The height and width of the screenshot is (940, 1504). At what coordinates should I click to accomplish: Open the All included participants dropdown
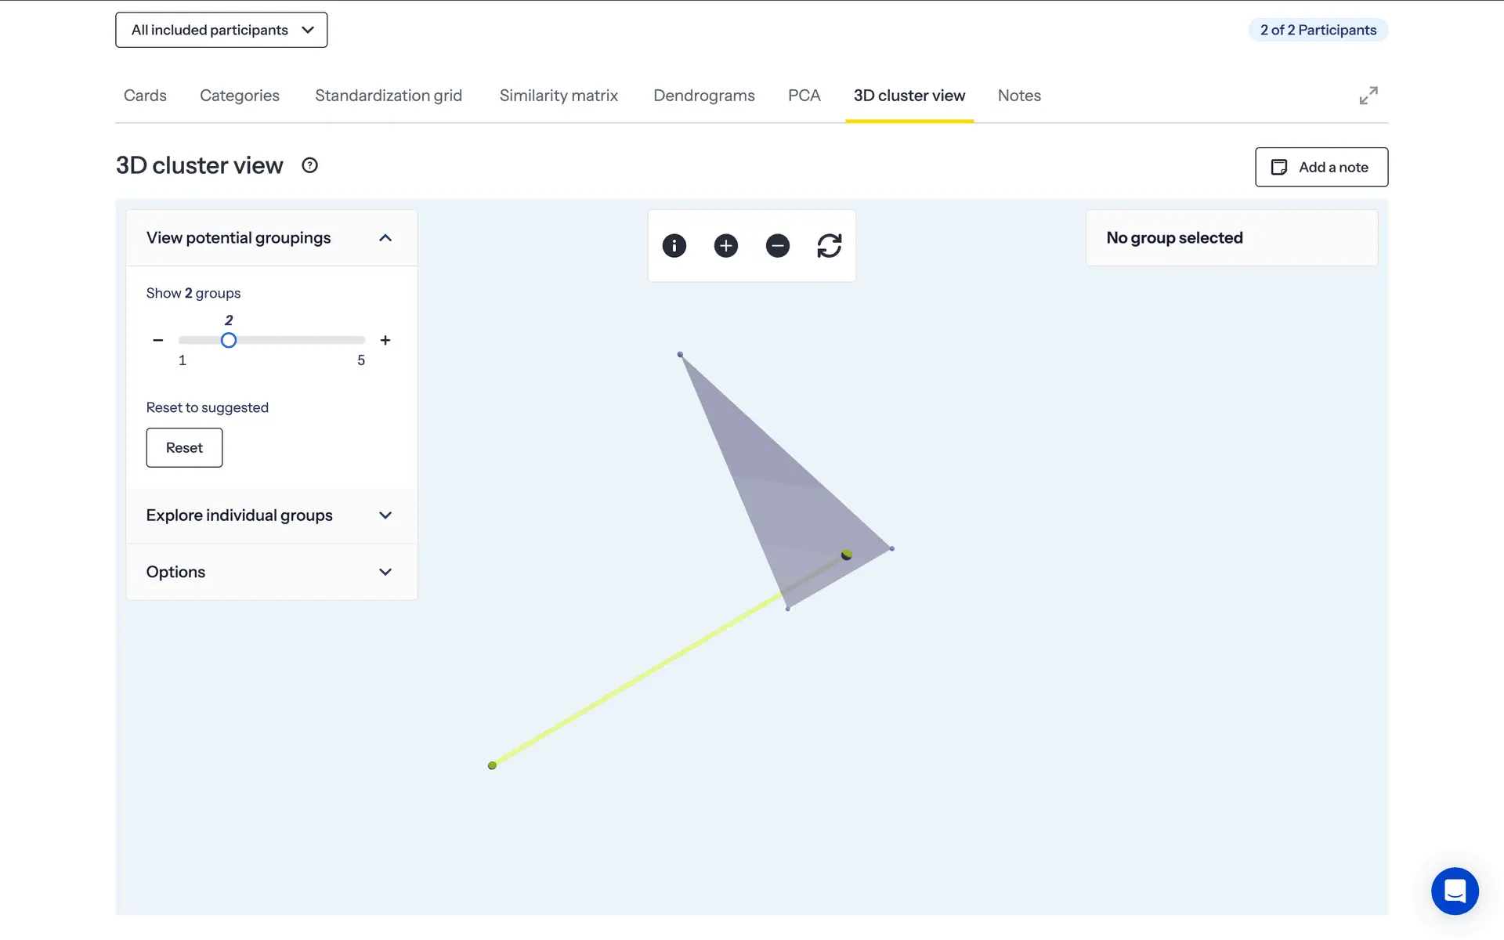(222, 30)
